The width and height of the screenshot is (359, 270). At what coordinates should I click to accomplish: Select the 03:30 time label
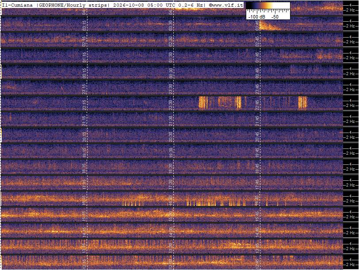coord(170,25)
